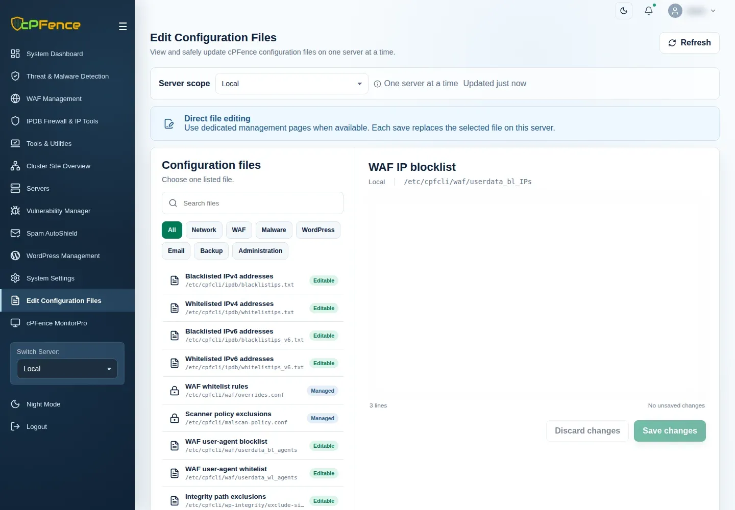Show WordPress configuration files
This screenshot has height=510, width=735.
point(318,230)
